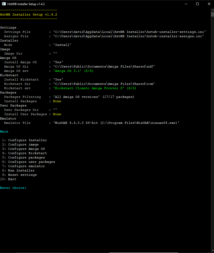Click menu option '5: Configure packages'

(x=23, y=158)
